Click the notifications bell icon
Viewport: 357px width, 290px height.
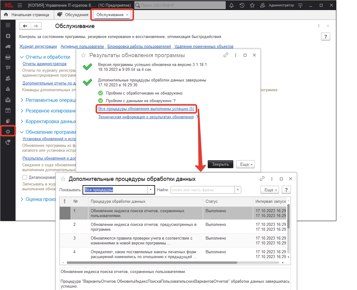coord(232,5)
